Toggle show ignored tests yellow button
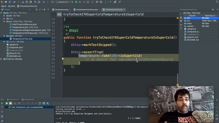This screenshot has width=219, height=123. 11,103
